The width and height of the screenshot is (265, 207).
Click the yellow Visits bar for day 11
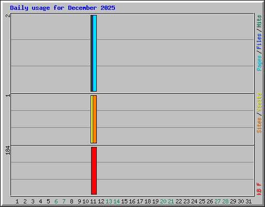point(92,119)
